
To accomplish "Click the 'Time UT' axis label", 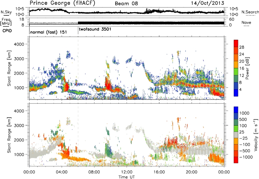I will pyautogui.click(x=127, y=177).
